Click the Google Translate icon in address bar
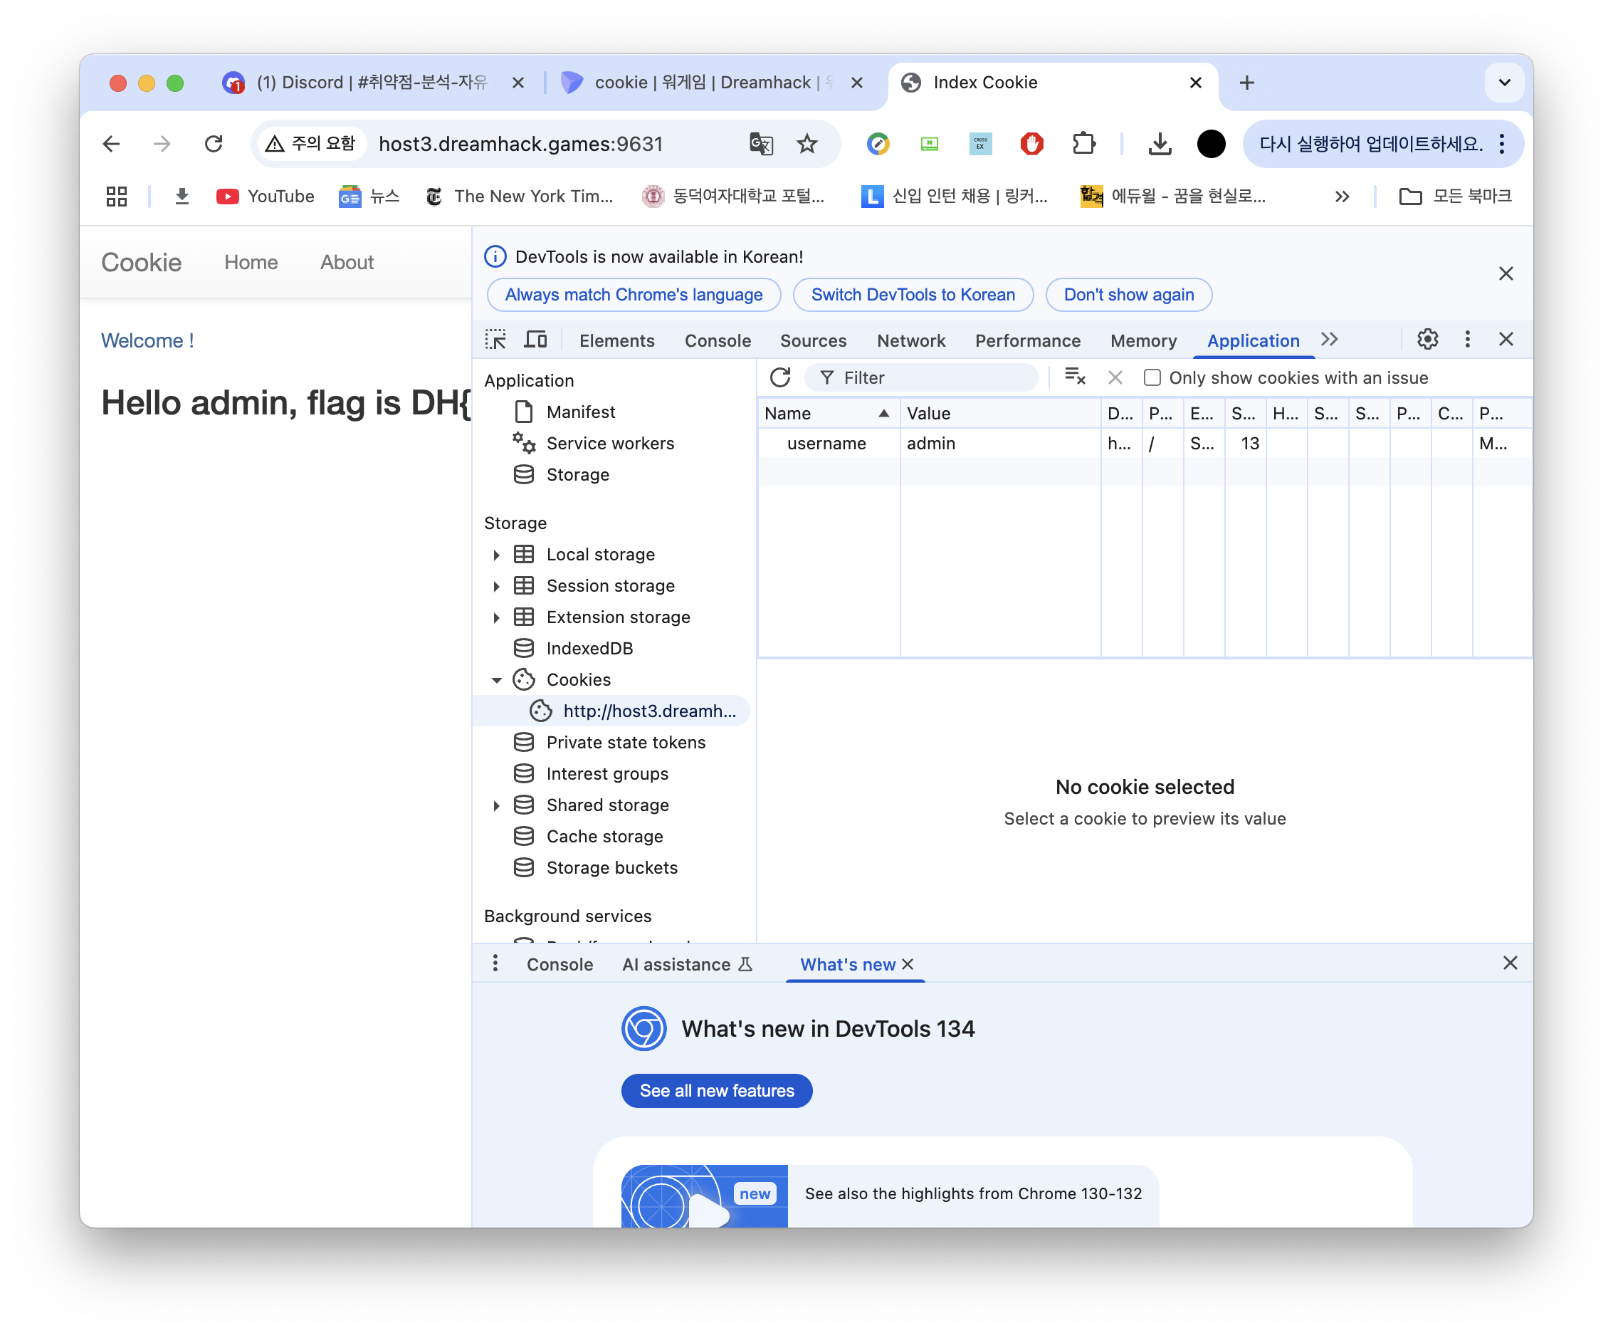 761,144
